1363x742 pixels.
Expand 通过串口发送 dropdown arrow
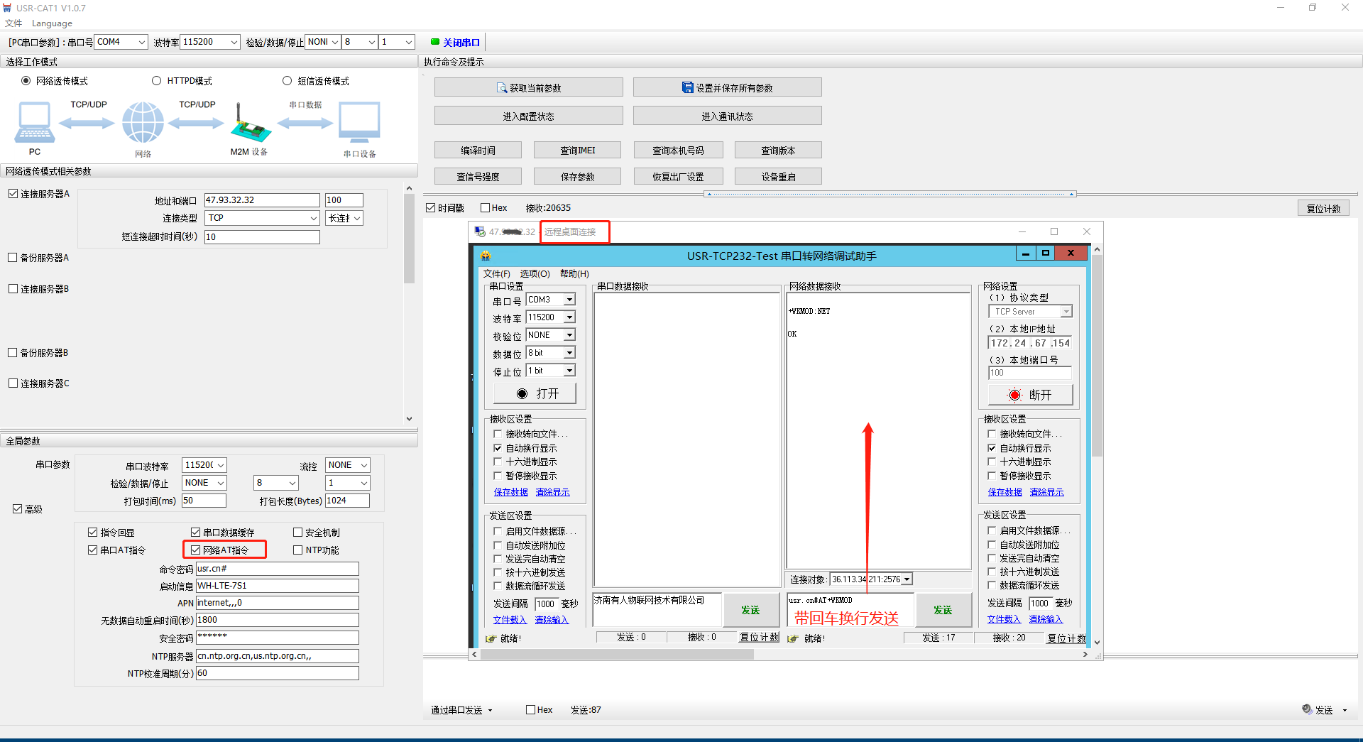(490, 710)
